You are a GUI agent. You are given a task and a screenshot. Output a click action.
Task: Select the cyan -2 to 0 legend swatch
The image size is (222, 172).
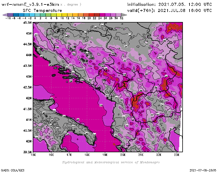tap(32, 15)
